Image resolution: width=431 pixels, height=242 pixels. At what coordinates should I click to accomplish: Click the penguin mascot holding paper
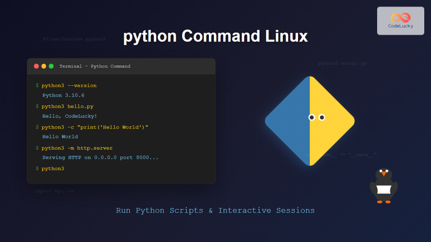[383, 187]
